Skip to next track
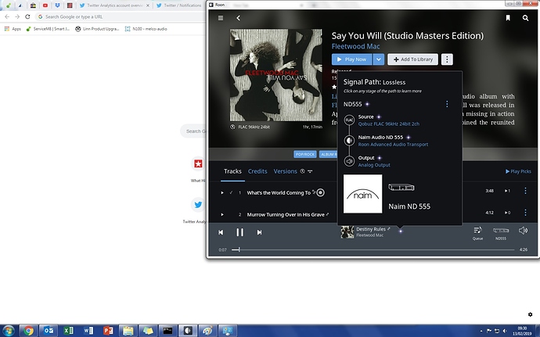The height and width of the screenshot is (337, 540). click(259, 232)
